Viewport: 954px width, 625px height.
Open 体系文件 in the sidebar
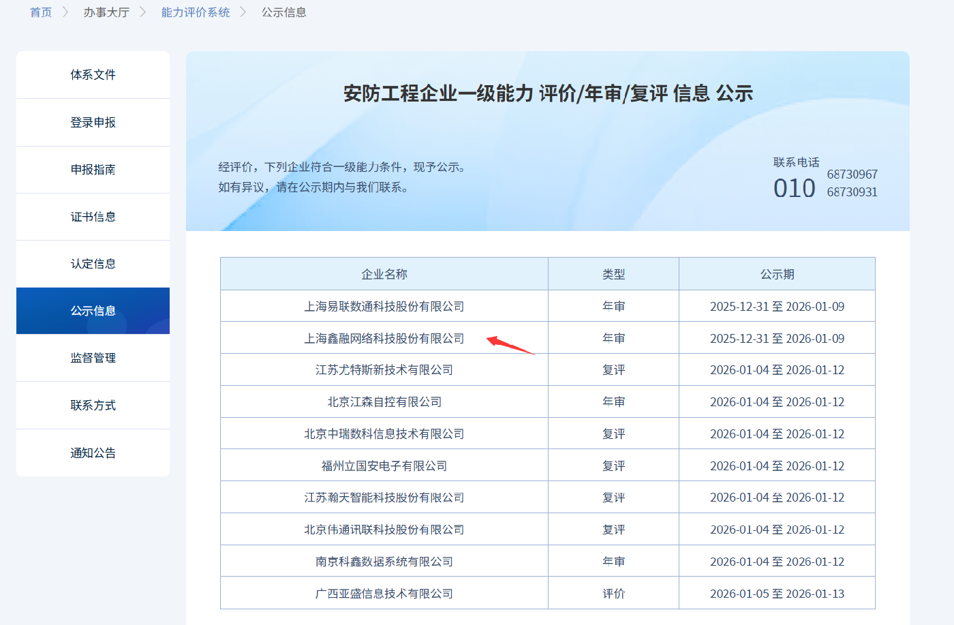pyautogui.click(x=92, y=75)
